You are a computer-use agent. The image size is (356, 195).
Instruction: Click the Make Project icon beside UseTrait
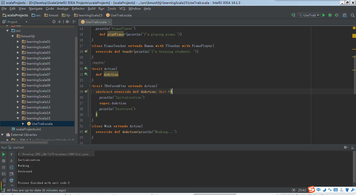click(294, 15)
